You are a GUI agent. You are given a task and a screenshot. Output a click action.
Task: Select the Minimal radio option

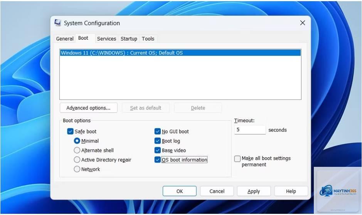click(77, 141)
